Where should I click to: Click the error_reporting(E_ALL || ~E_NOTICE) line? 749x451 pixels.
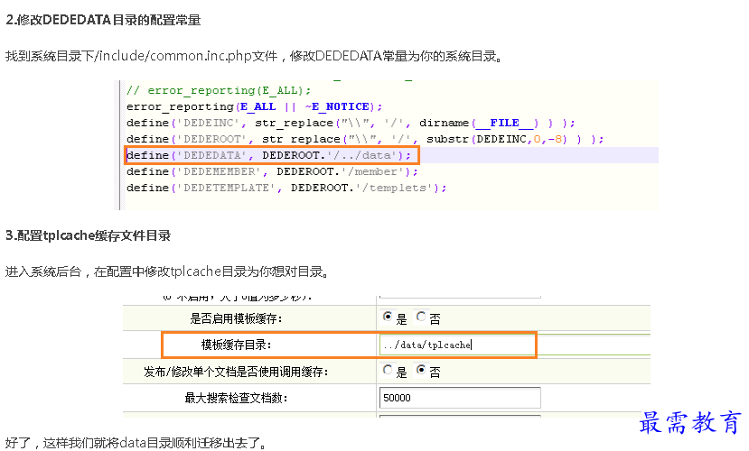254,106
